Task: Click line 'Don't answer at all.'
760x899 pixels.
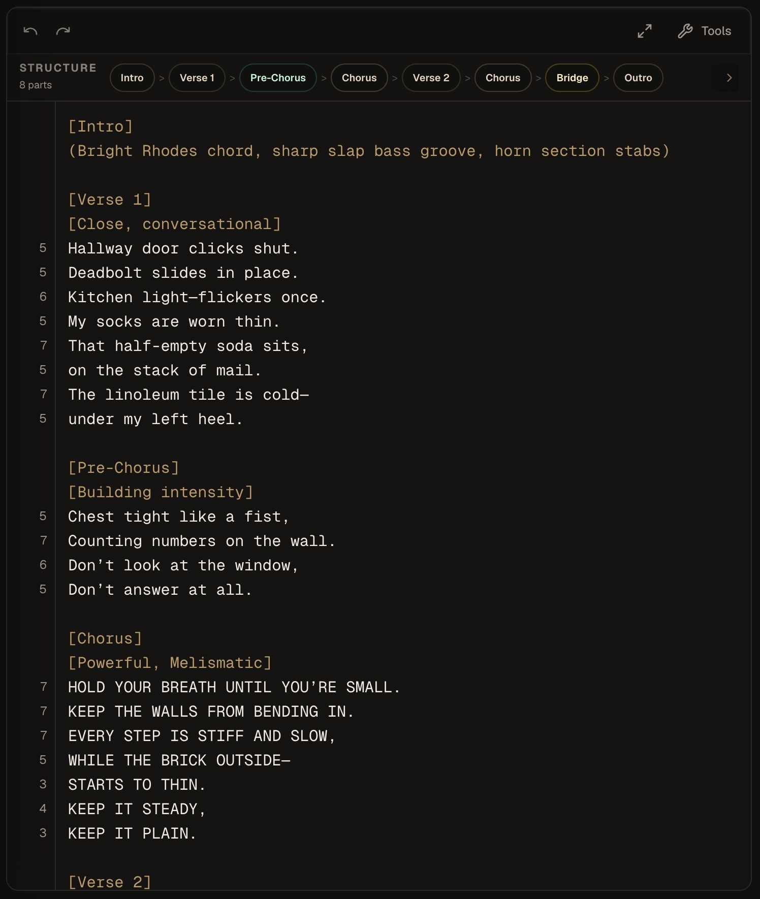Action: (x=161, y=590)
